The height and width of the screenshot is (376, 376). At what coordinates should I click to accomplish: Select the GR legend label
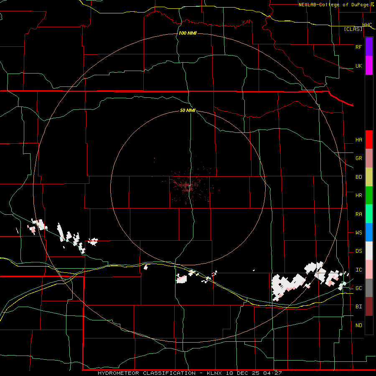[358, 158]
